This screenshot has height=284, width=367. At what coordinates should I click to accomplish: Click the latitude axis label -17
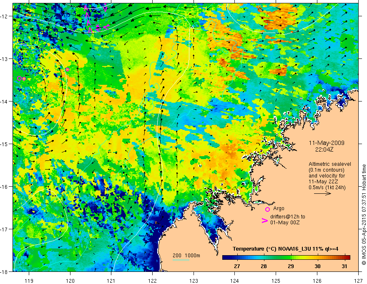pos(5,229)
